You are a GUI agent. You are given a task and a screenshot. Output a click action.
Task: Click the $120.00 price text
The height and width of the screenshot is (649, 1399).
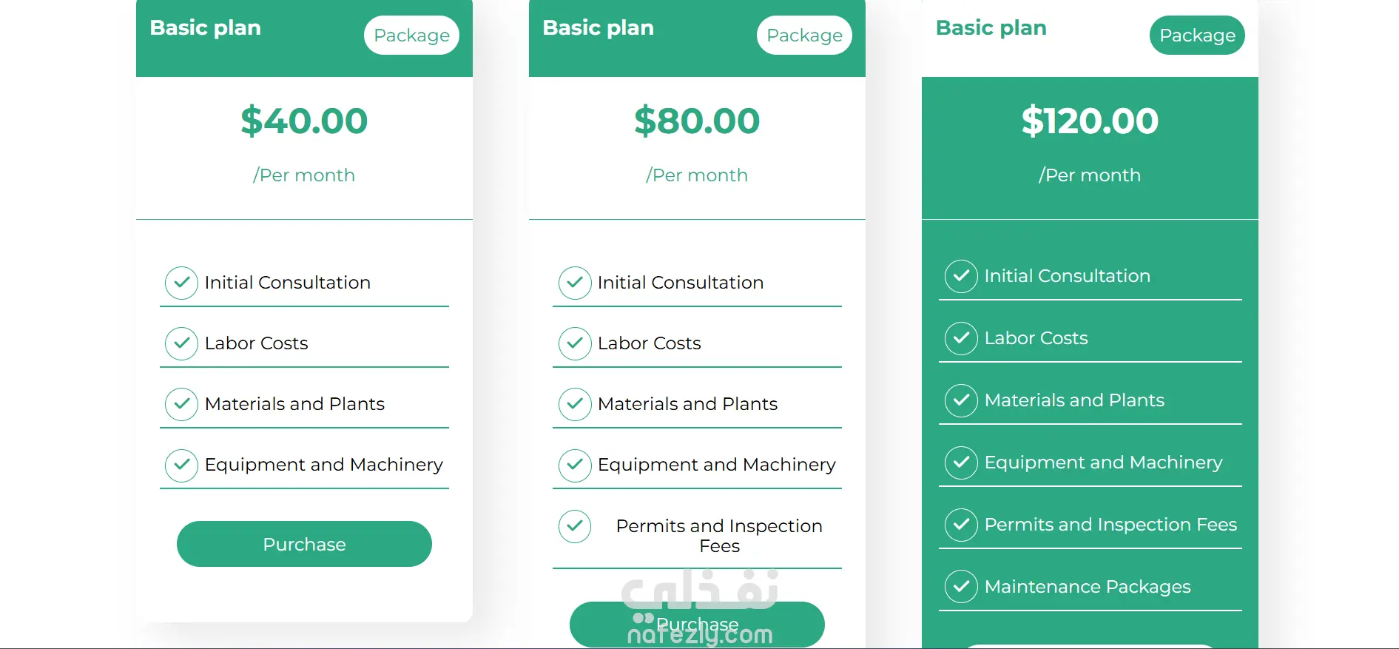[1090, 121]
